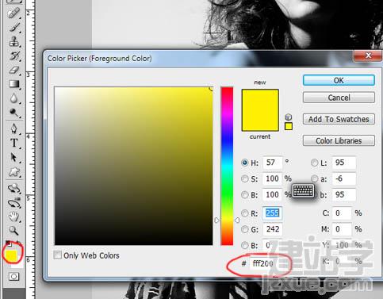Click the rainbow hue slider strip
This screenshot has width=383, height=299.
click(x=227, y=166)
